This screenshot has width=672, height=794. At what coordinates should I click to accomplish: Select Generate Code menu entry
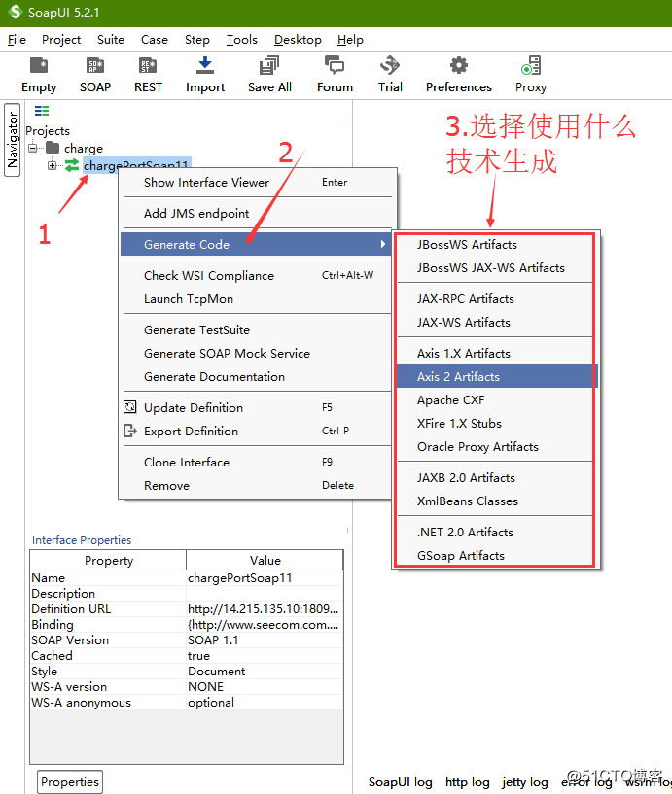pyautogui.click(x=257, y=244)
